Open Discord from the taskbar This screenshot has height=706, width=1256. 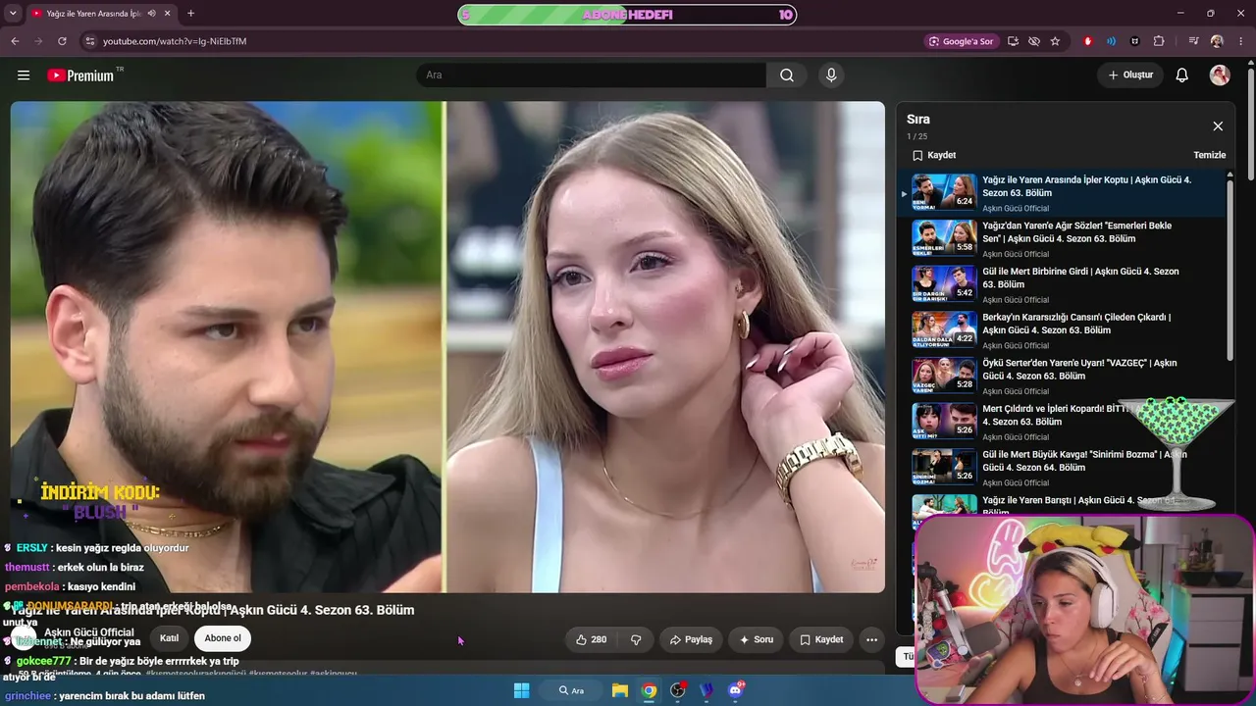point(735,690)
